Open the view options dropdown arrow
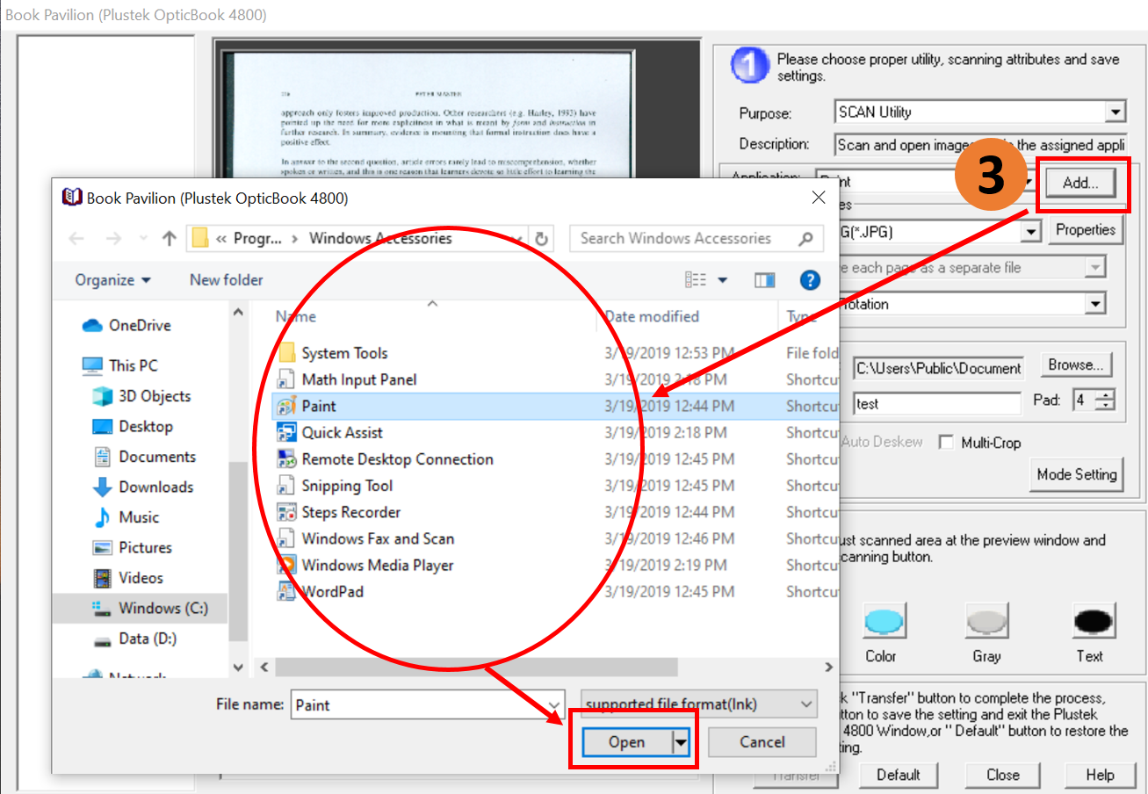This screenshot has width=1148, height=794. coord(723,280)
